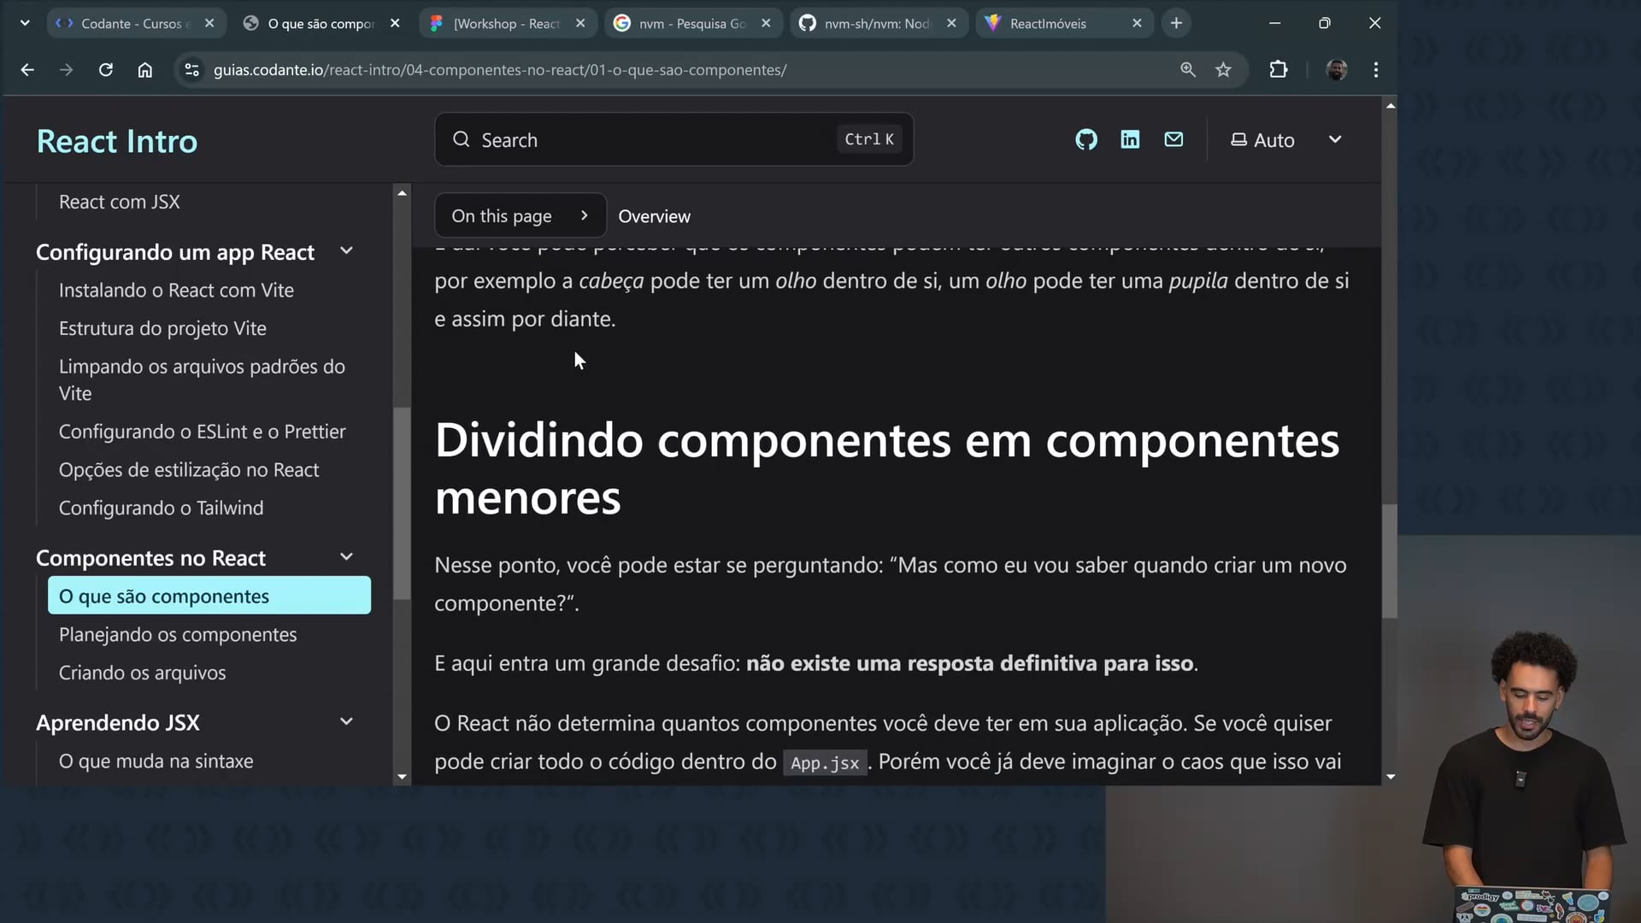The image size is (1641, 923).
Task: Open Configurando o ESLint e o Prettier
Action: (202, 432)
